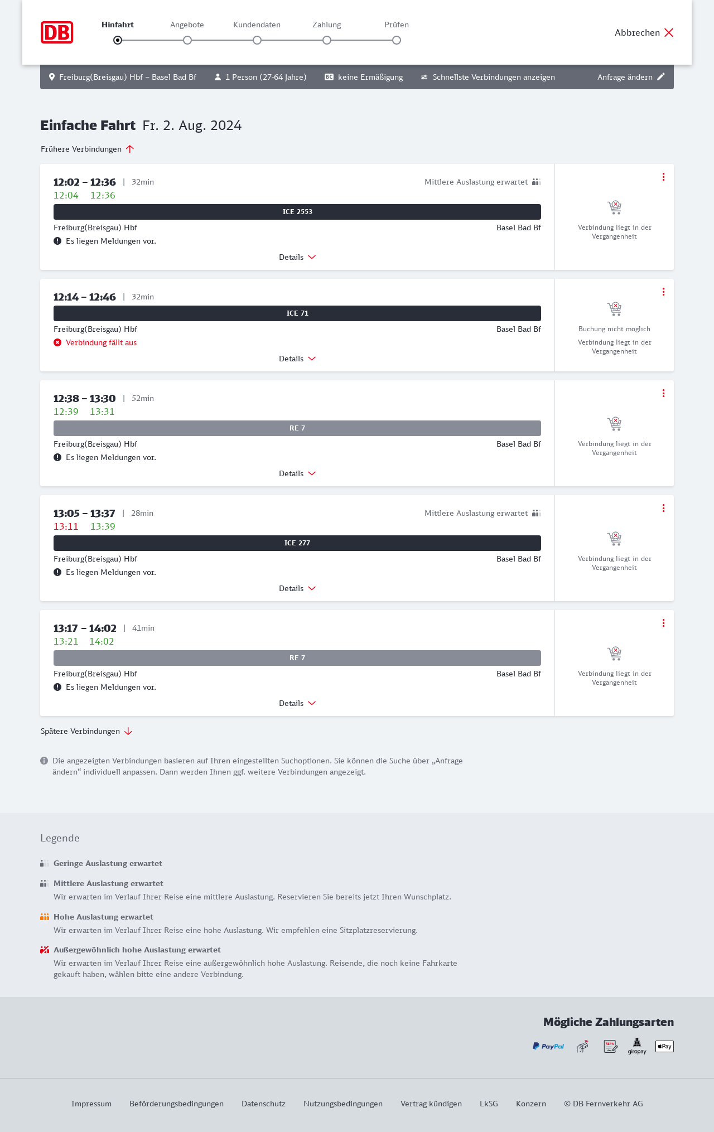Click the Abbrechen cancel button
The height and width of the screenshot is (1132, 714).
[644, 32]
